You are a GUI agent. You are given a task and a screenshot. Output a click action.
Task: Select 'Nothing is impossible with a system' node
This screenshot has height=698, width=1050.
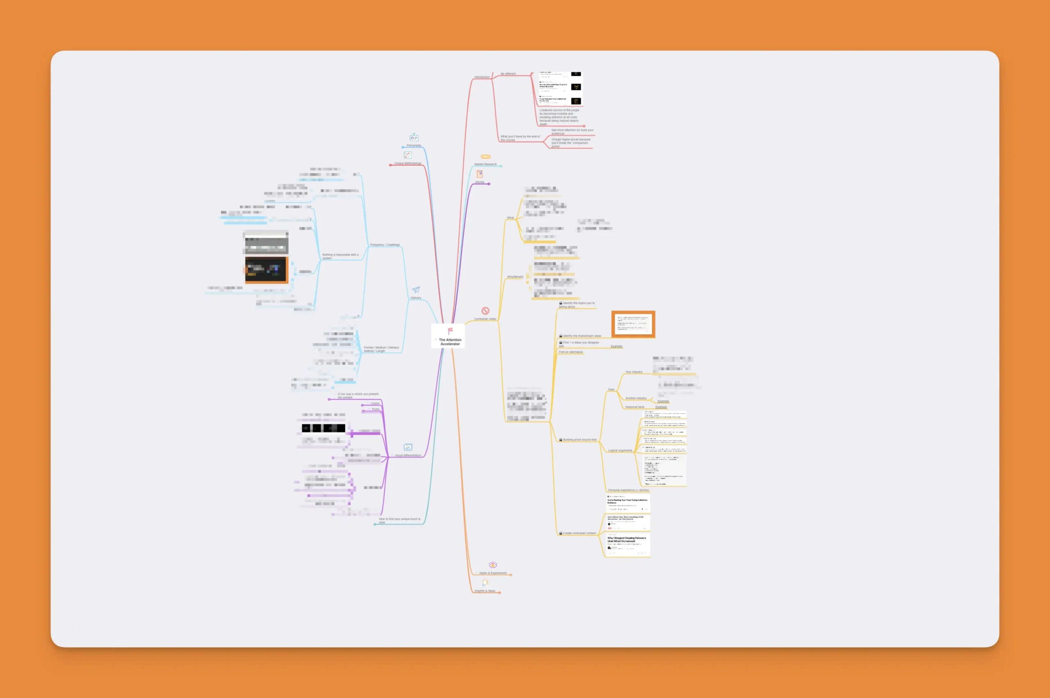(340, 257)
